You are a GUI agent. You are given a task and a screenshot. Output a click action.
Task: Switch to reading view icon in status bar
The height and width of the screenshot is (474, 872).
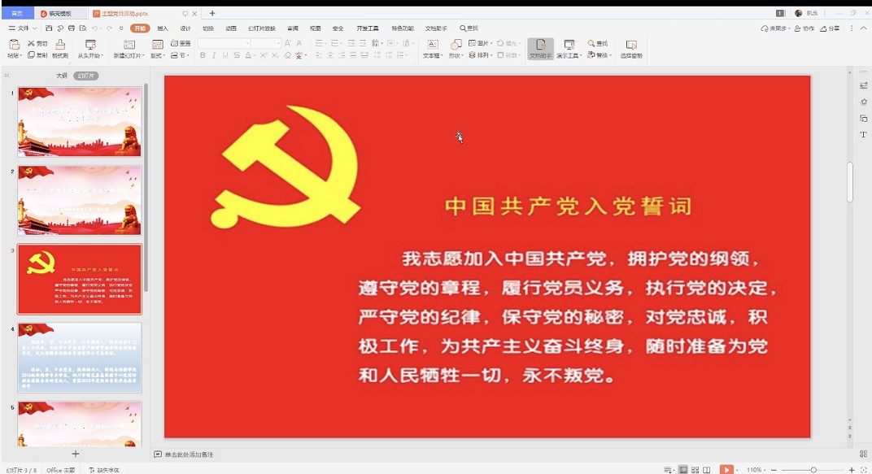tap(706, 470)
